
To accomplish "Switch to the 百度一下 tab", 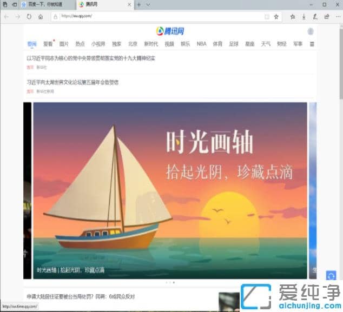I will 48,4.
